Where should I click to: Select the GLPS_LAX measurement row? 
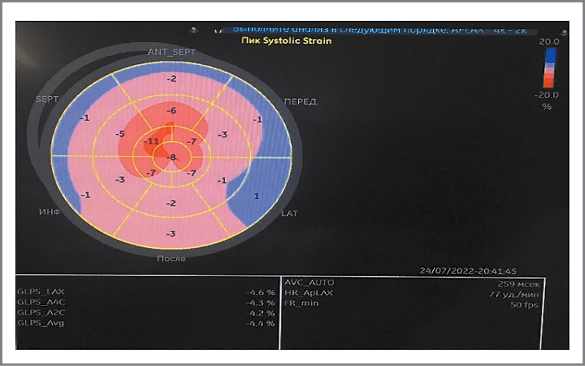(x=147, y=292)
